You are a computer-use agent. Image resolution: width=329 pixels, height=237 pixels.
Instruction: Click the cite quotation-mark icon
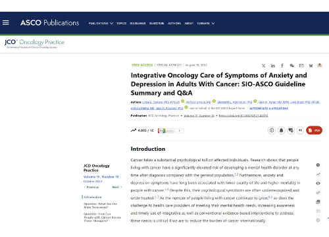click(x=300, y=130)
